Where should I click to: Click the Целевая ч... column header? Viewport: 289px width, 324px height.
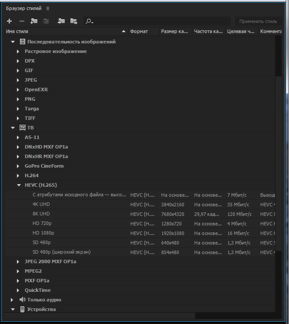coord(242,31)
